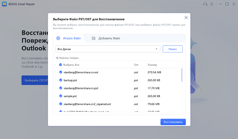This screenshot has height=139, width=238.
Task: Select file name sample.pst
Action: point(70,96)
